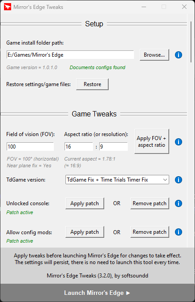Click info icon beside the Browse button
195x302 pixels.
(179, 55)
